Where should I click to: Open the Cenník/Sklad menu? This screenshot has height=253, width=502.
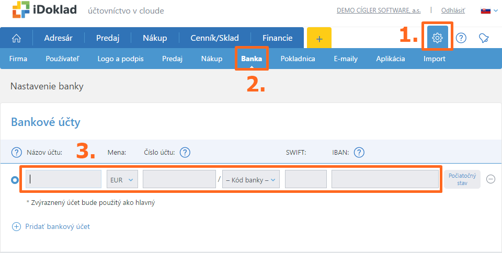tap(213, 38)
